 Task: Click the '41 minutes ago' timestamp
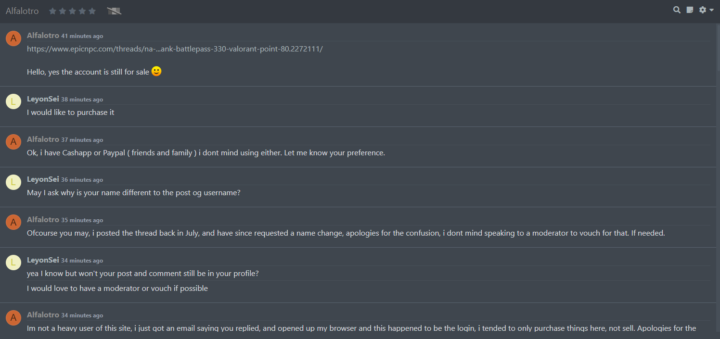[x=82, y=36]
